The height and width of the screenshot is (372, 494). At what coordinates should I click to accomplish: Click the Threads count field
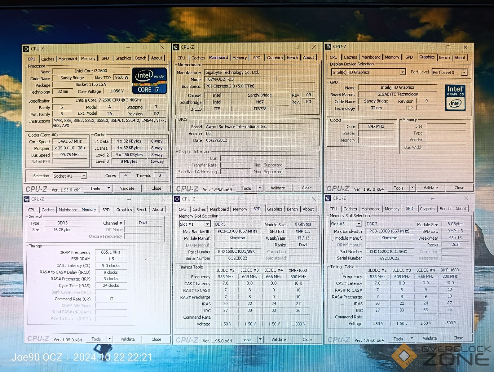coord(160,175)
